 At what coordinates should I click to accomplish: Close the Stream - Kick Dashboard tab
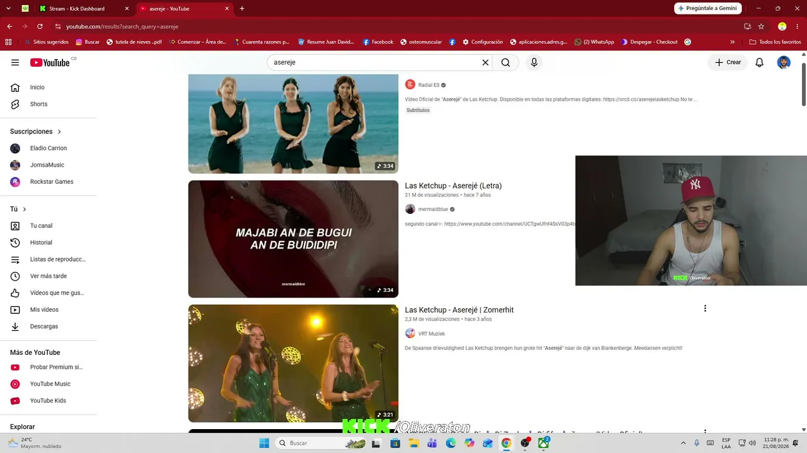pyautogui.click(x=127, y=9)
